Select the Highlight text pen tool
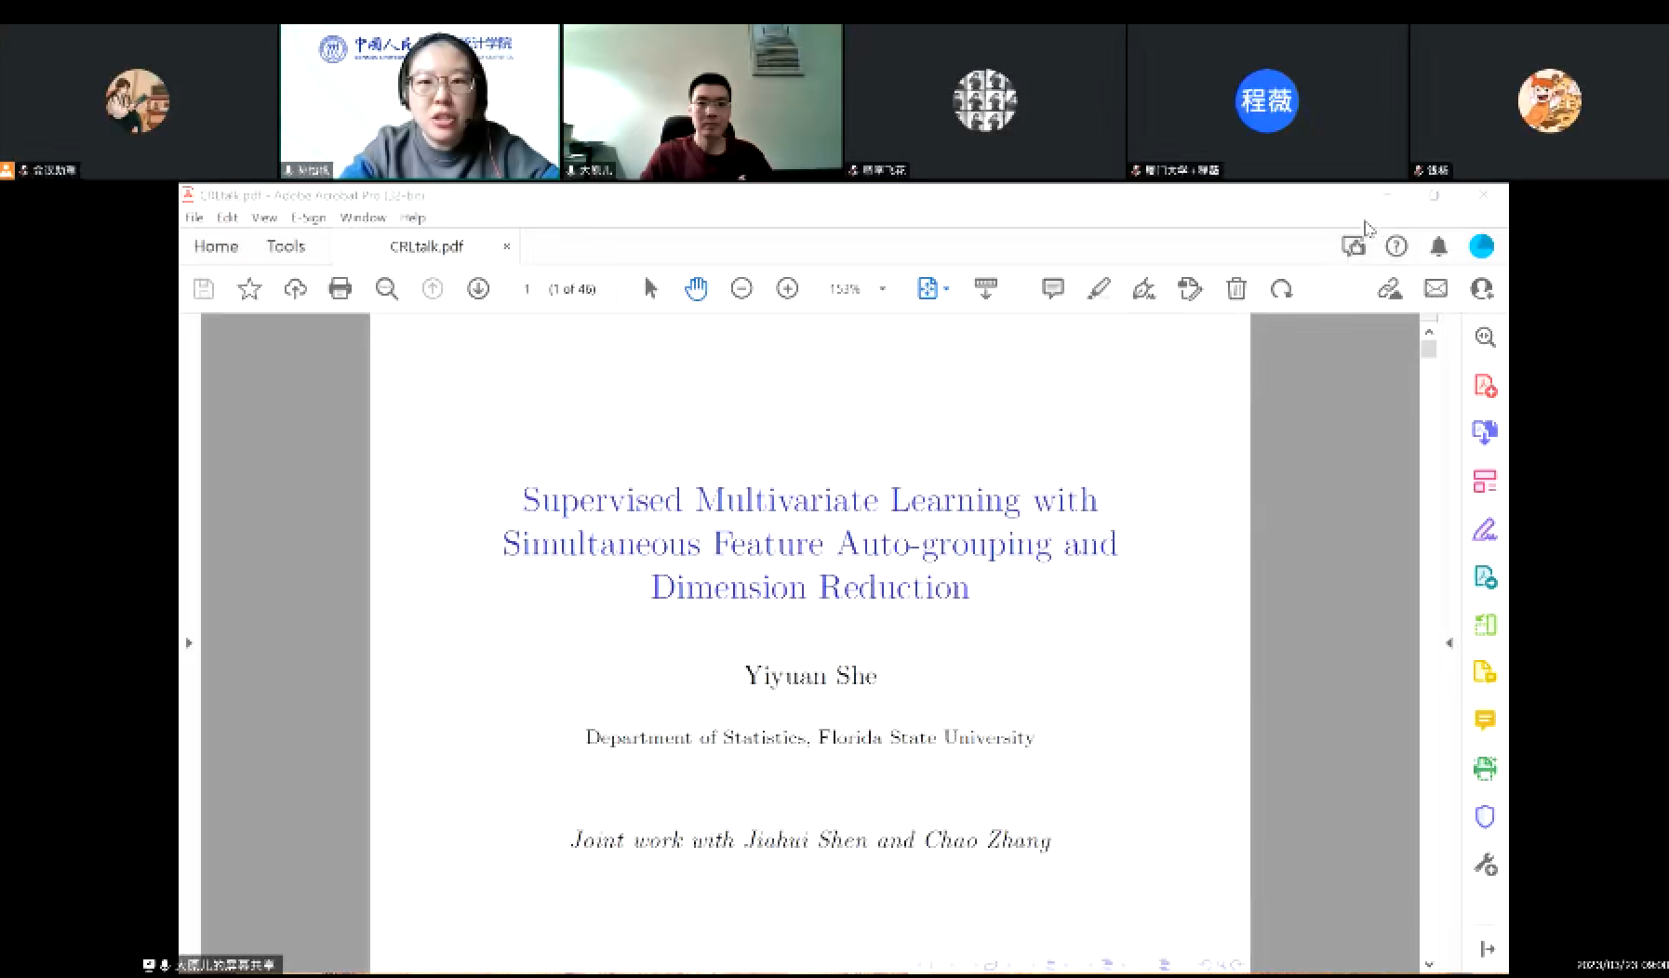The image size is (1669, 978). pyautogui.click(x=1099, y=289)
